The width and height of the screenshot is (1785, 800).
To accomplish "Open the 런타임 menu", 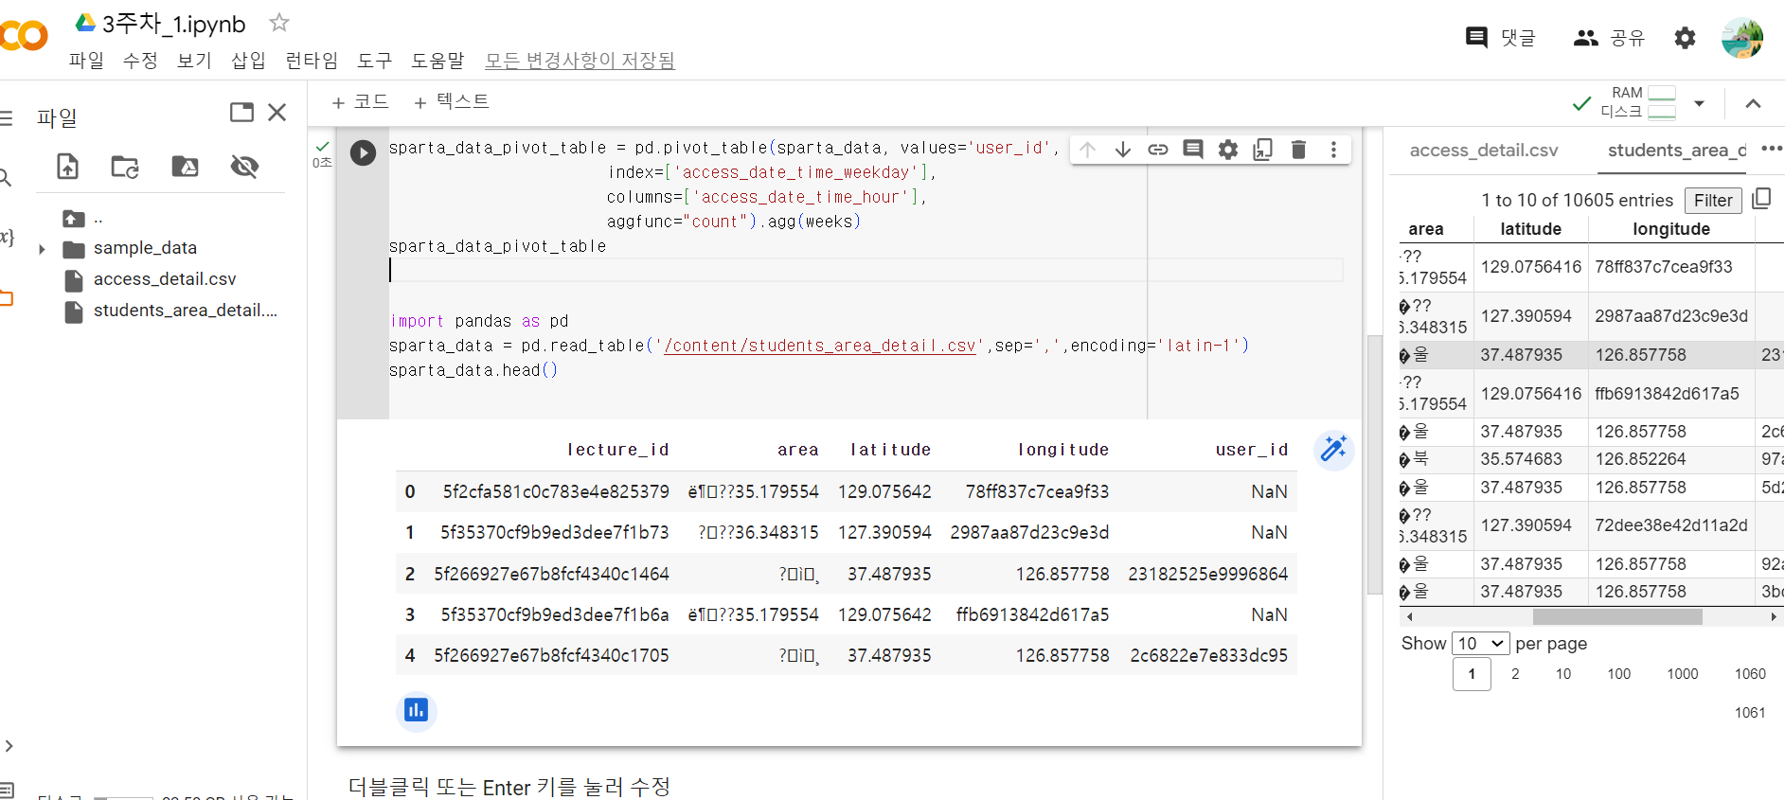I will click(x=312, y=60).
